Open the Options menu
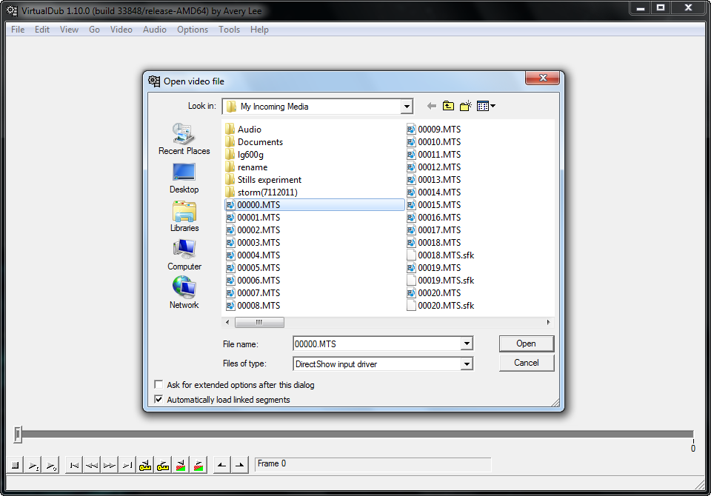 coord(193,30)
